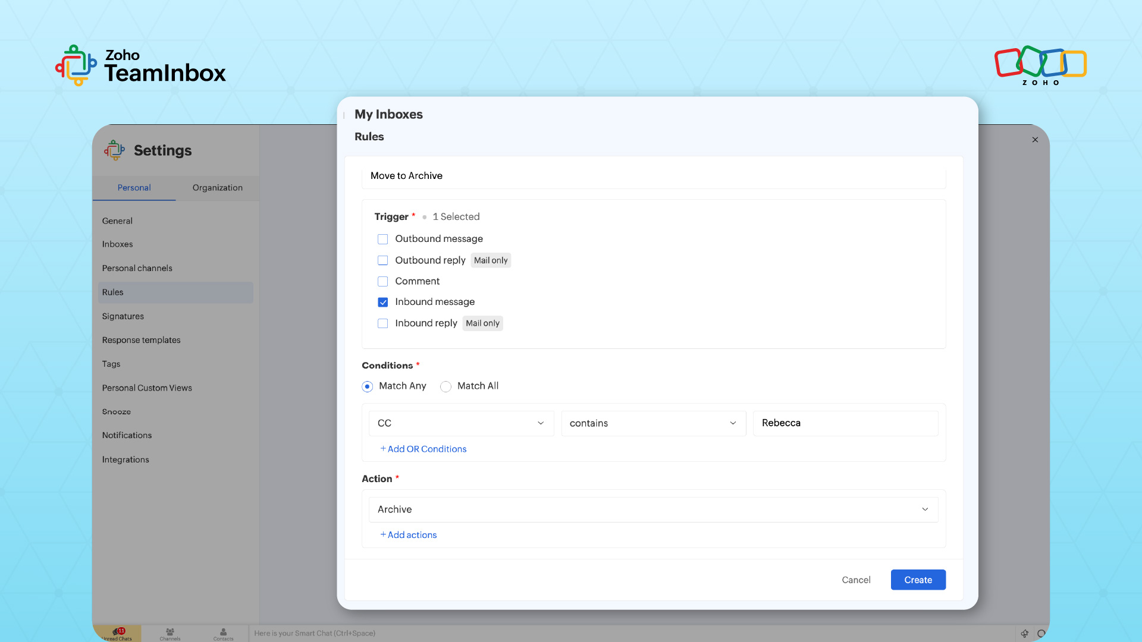Uncheck the Inbound message trigger
Image resolution: width=1142 pixels, height=642 pixels.
pos(383,302)
